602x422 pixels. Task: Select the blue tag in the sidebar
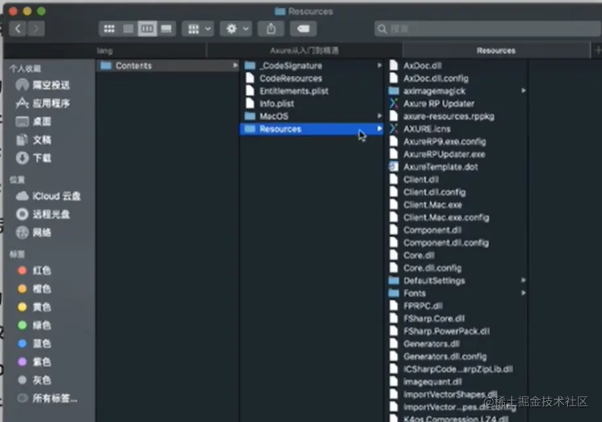click(34, 344)
